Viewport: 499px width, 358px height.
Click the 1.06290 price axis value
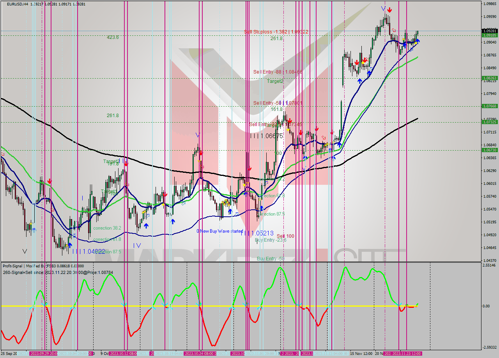pos(490,171)
